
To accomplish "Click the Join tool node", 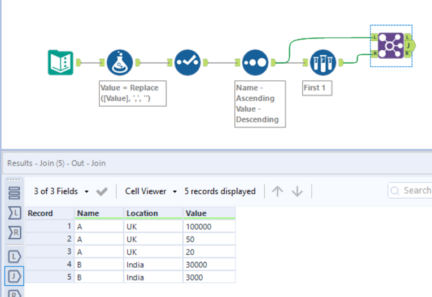I will click(390, 45).
